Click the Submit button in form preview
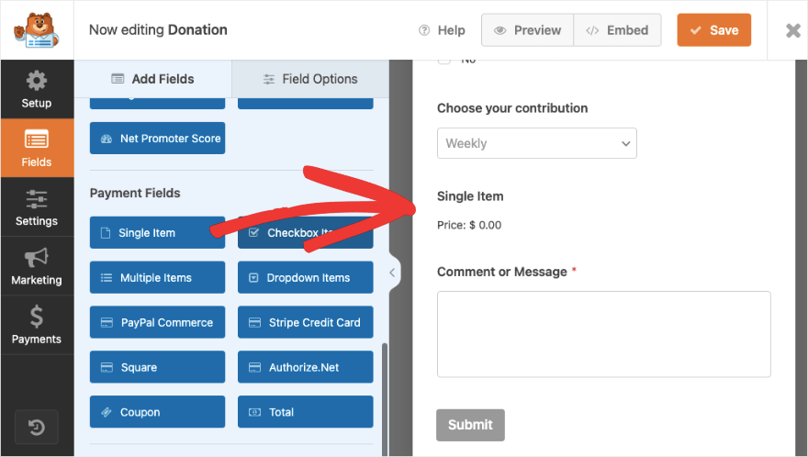 [470, 425]
